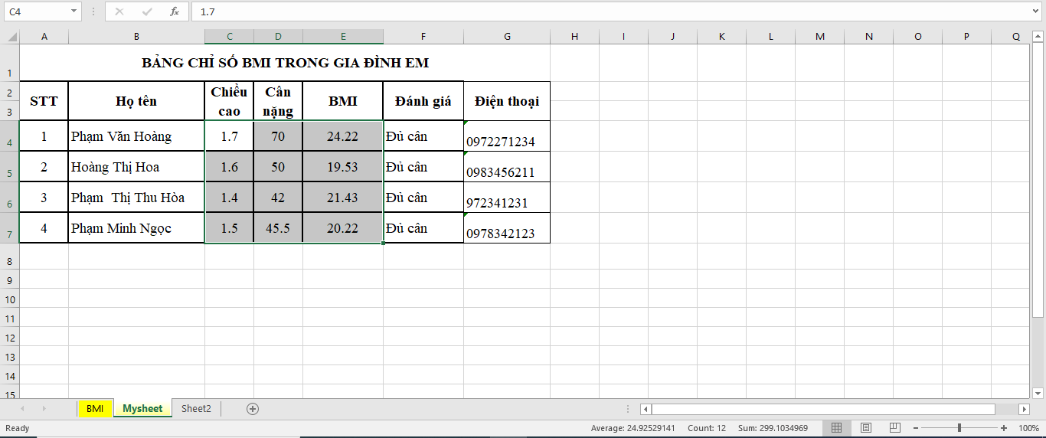This screenshot has width=1046, height=438.
Task: Switch to Page Break Preview view
Action: pyautogui.click(x=894, y=428)
